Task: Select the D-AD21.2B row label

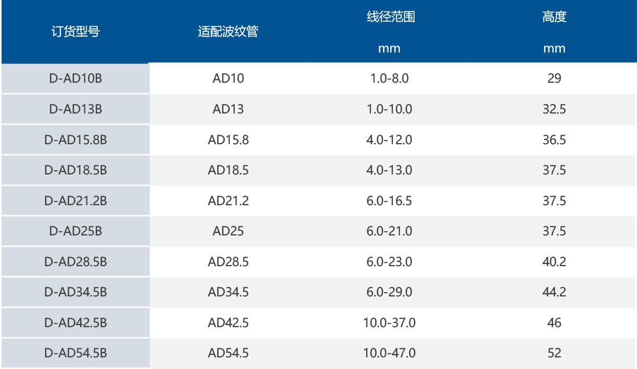Action: point(75,201)
